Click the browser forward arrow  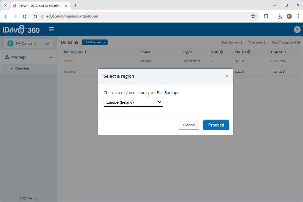[x=15, y=16]
